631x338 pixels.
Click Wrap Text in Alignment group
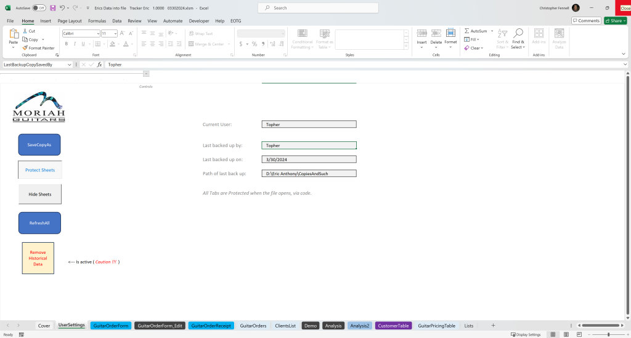[x=201, y=33]
